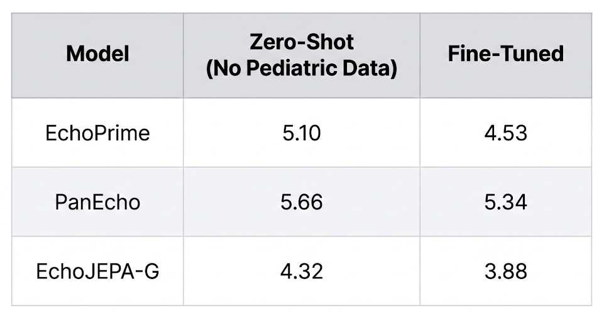Image resolution: width=604 pixels, height=318 pixels.
Task: Click EchoPrime zero-shot value 5.10
Action: 302,133
